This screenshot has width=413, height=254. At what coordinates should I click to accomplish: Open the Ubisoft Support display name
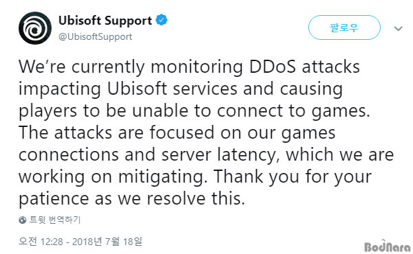tap(105, 21)
